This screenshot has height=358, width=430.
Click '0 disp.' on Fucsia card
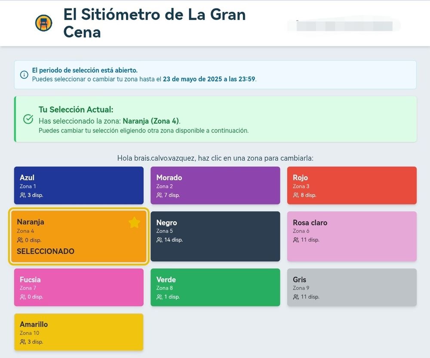click(x=35, y=297)
